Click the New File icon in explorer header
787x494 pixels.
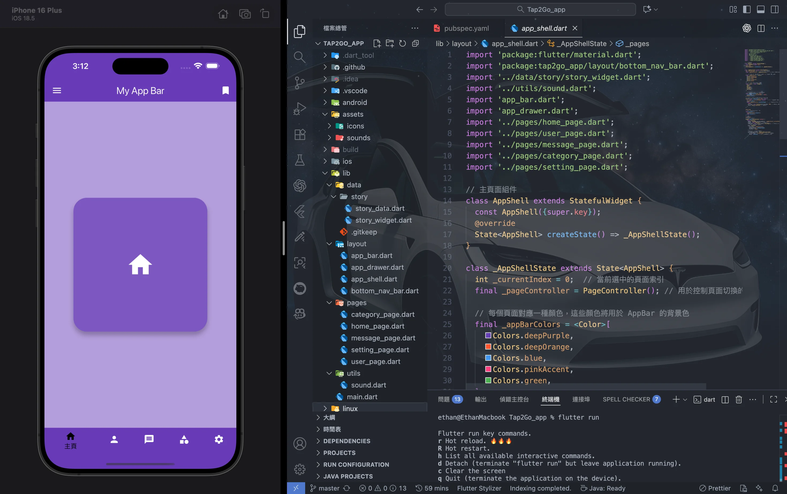[x=377, y=43]
